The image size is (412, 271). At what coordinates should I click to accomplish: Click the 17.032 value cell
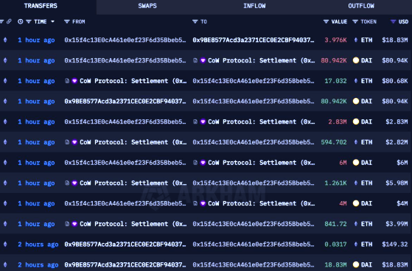tap(335, 81)
